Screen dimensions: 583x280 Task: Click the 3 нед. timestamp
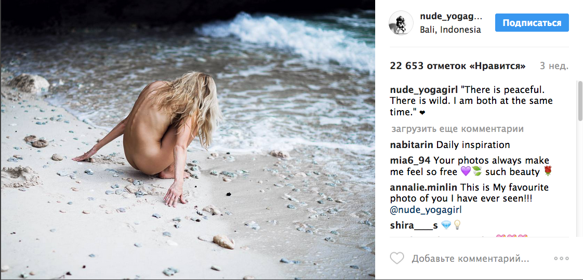tap(554, 66)
